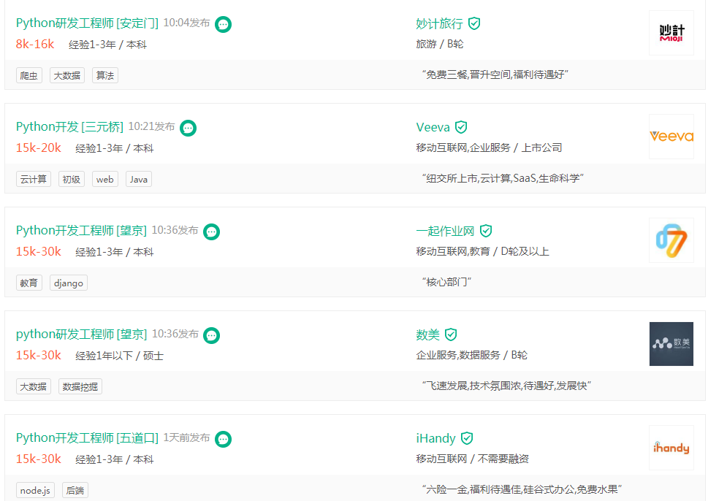Click the 移动互联网 / 不需要融资 text
Image resolution: width=727 pixels, height=501 pixels.
click(473, 459)
